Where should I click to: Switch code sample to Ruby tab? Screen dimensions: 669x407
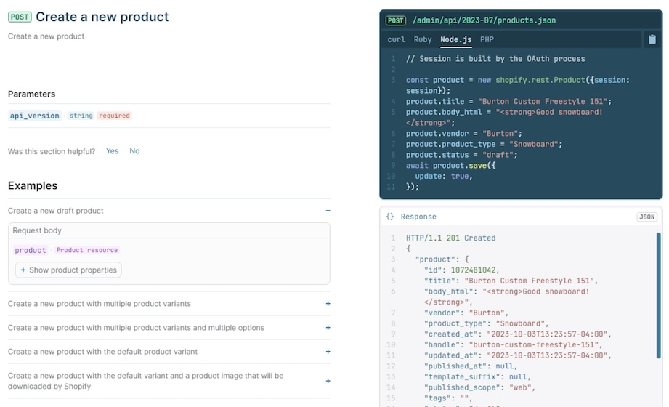click(422, 39)
